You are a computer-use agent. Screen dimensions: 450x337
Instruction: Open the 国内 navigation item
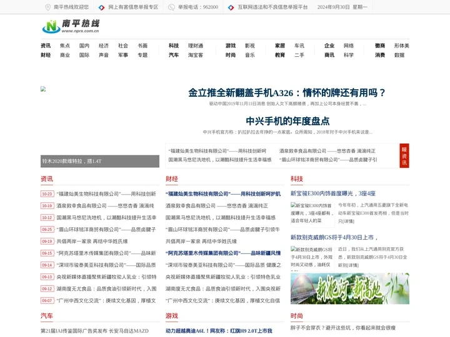(84, 46)
